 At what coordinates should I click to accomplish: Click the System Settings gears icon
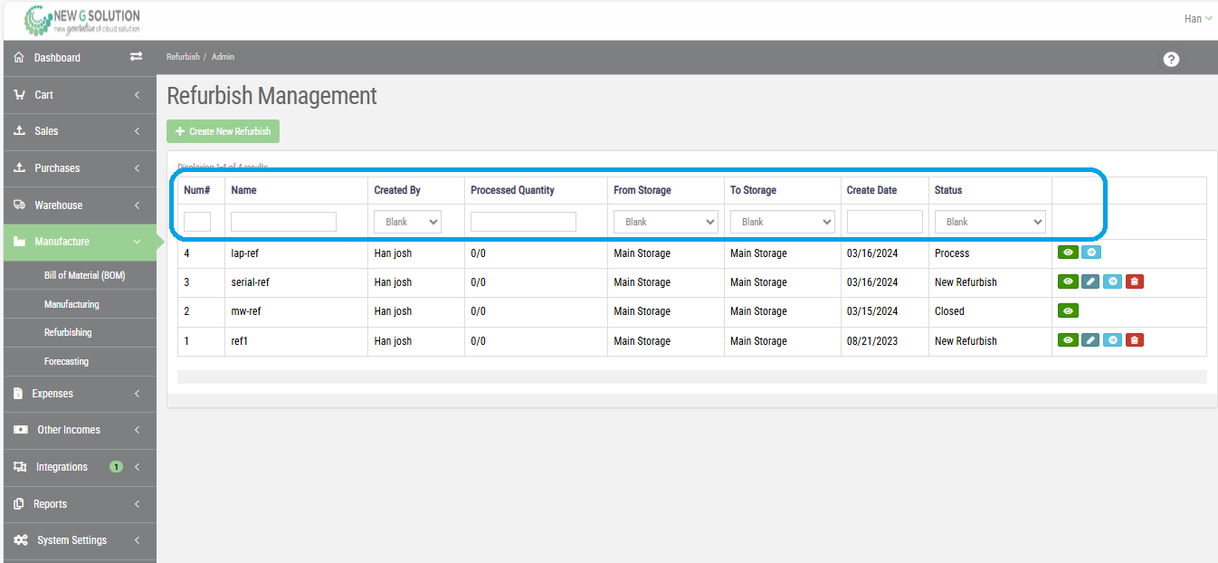21,539
